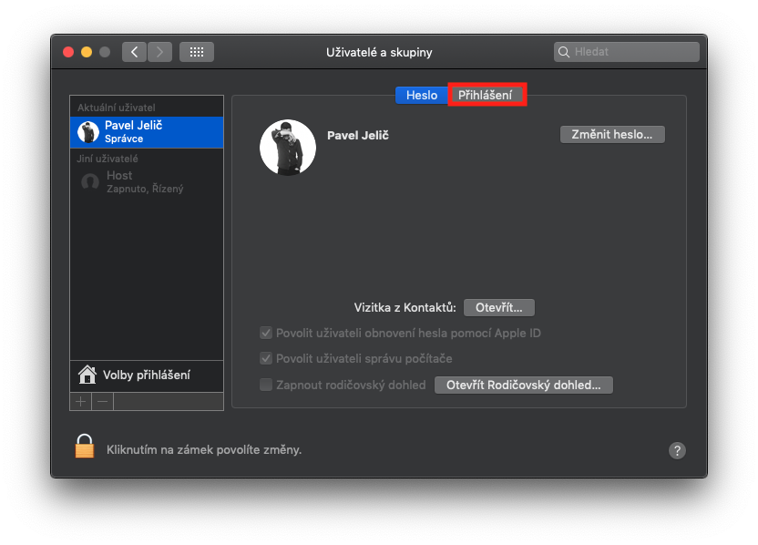Viewport: 758px width, 545px height.
Task: Click the lock icon to allow changes
Action: [85, 447]
